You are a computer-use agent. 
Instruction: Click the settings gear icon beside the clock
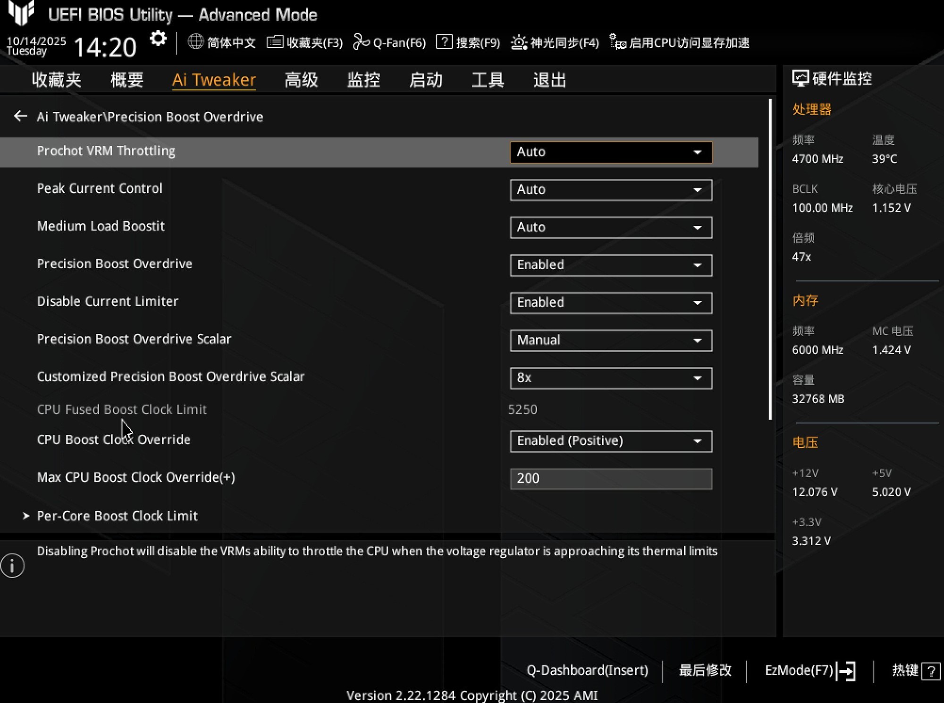(x=158, y=39)
